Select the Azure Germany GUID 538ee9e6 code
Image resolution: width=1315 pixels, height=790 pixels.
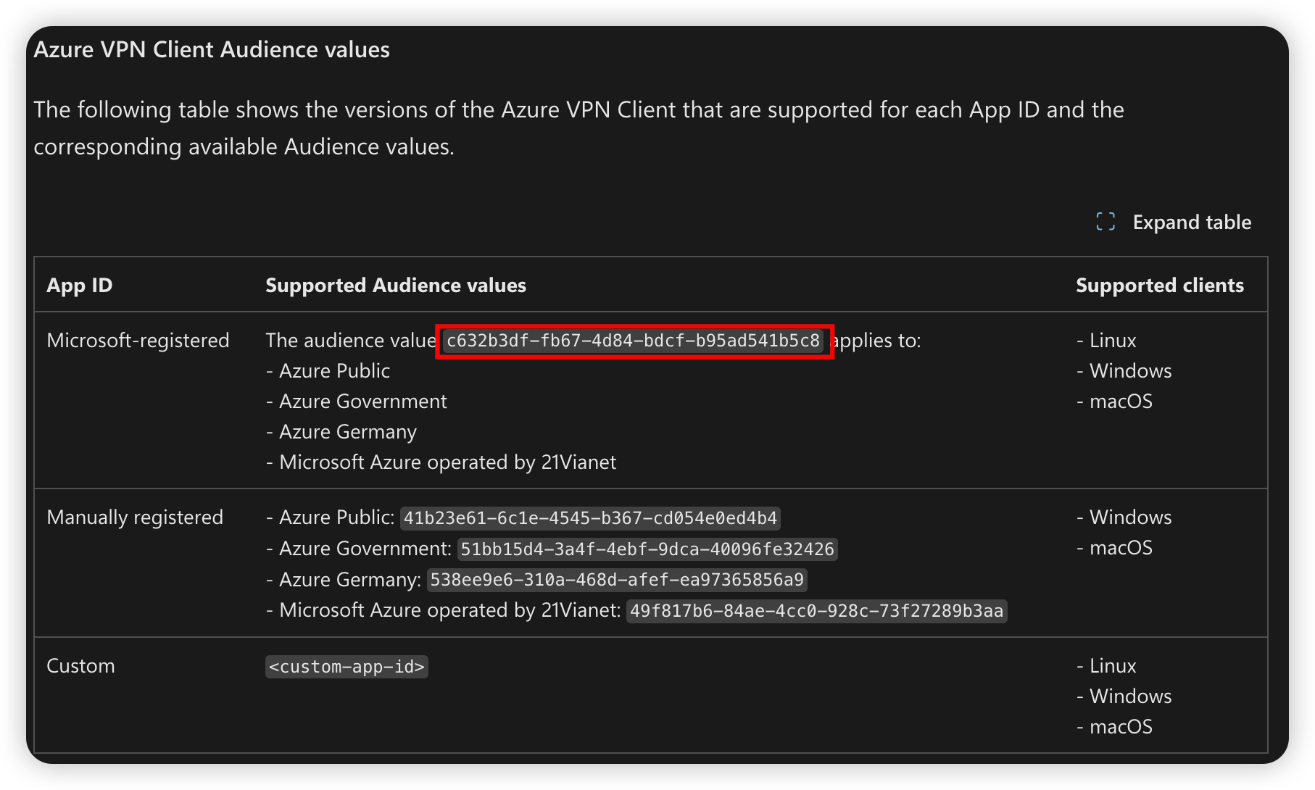click(x=617, y=580)
